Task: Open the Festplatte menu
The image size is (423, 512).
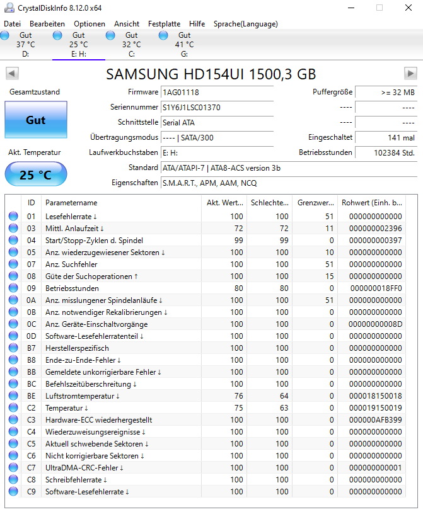Action: point(164,24)
